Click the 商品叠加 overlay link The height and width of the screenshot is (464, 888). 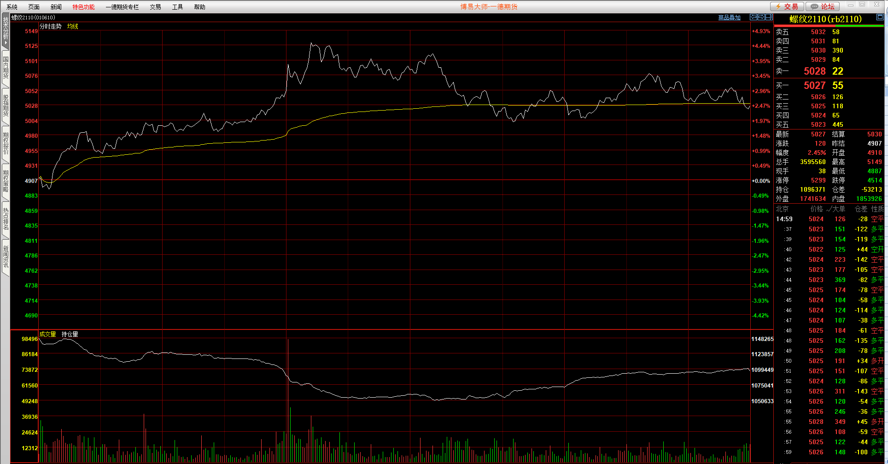[729, 18]
